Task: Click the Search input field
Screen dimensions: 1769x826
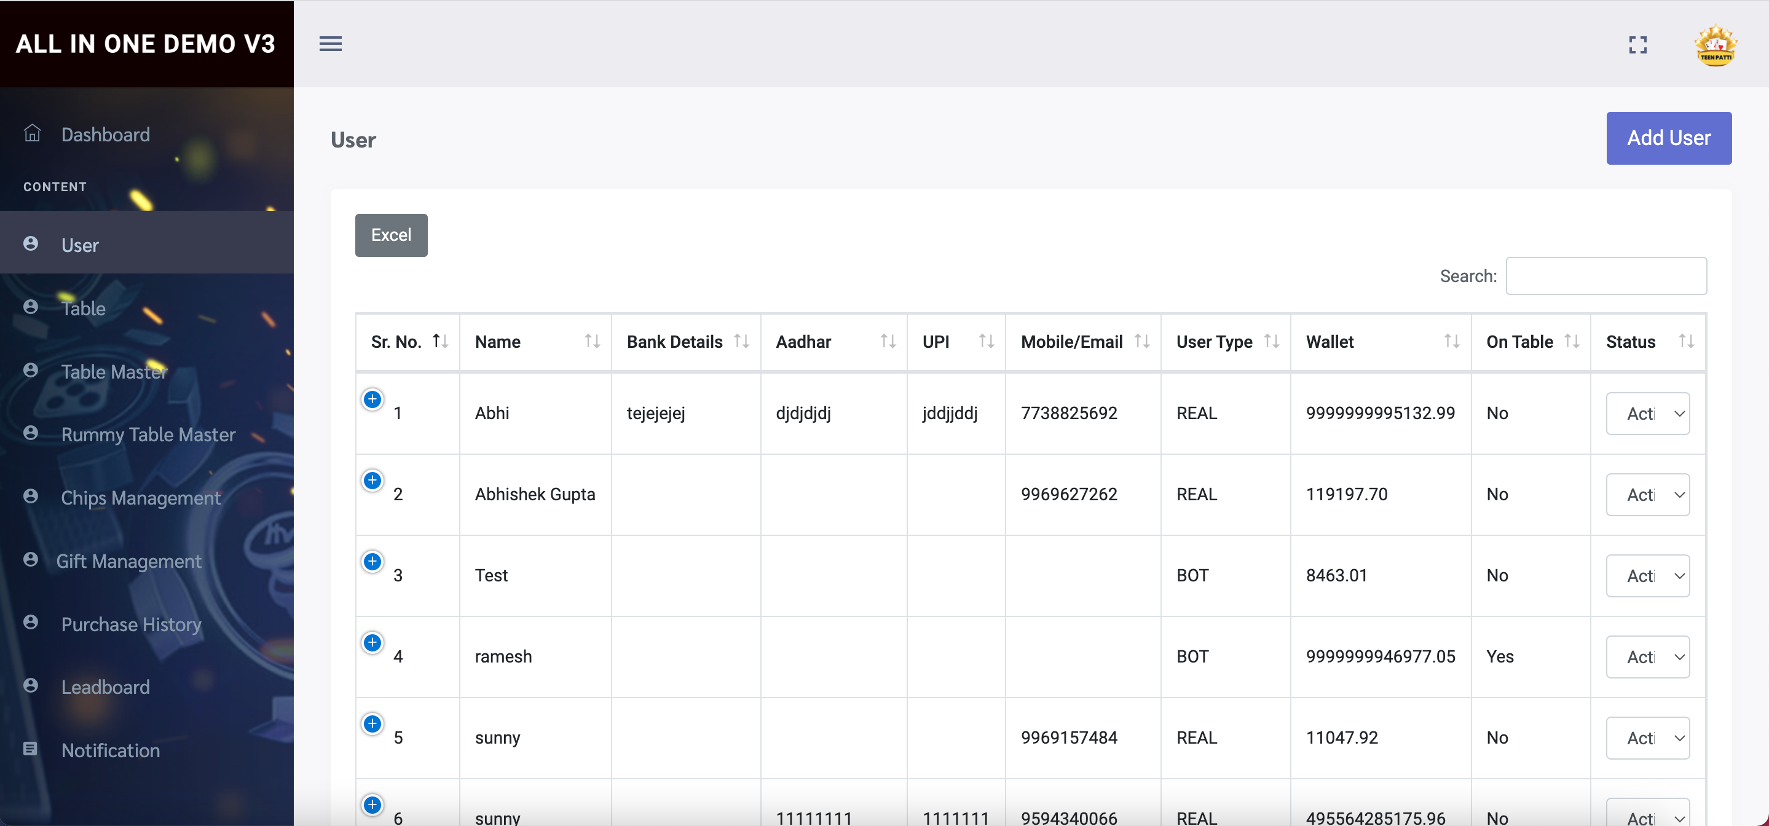Action: [1605, 276]
